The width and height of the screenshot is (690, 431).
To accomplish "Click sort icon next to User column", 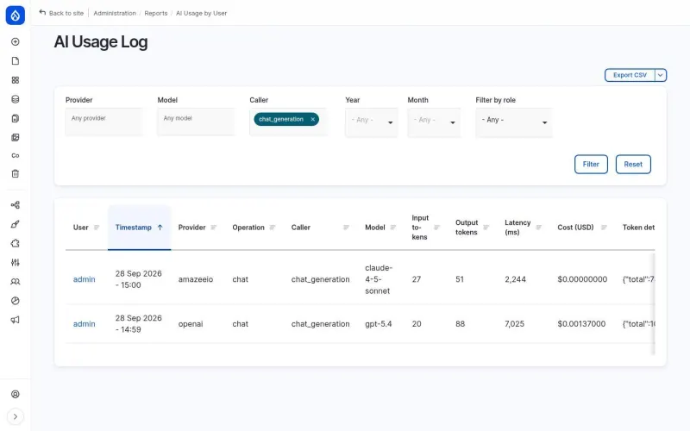I will (x=97, y=228).
